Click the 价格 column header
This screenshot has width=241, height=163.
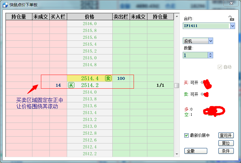[89, 17]
